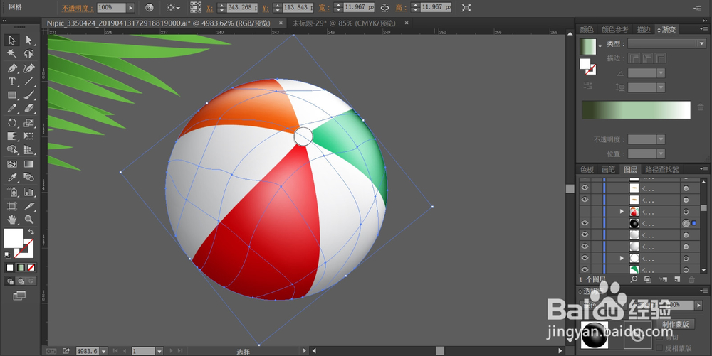Click the 制作蒙版 button
Image resolution: width=712 pixels, height=356 pixels.
pyautogui.click(x=675, y=324)
